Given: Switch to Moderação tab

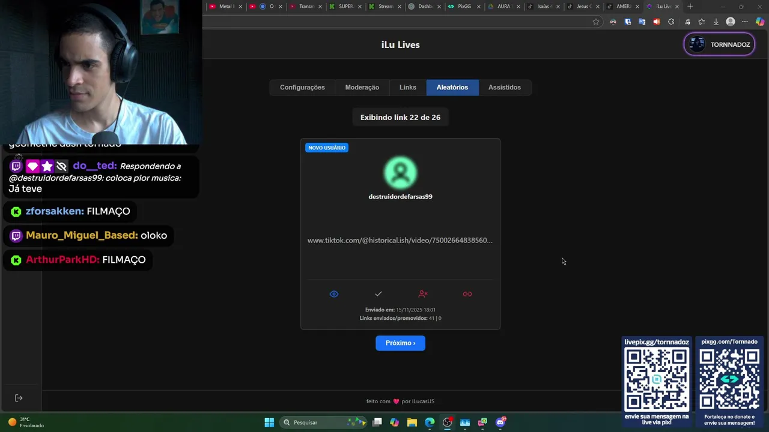Looking at the screenshot, I should (362, 88).
